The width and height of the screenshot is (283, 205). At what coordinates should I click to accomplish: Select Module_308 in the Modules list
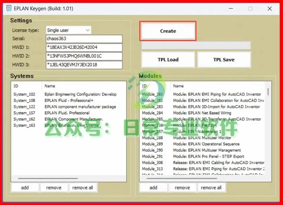pos(152,163)
